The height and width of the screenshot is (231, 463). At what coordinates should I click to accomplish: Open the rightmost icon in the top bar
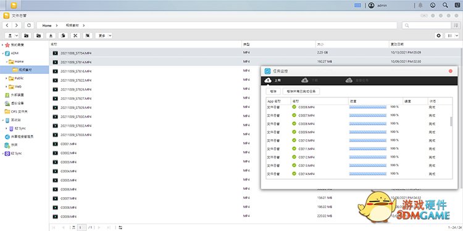click(x=457, y=6)
